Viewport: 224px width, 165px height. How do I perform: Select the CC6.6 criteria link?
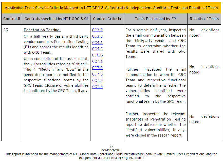97,55
